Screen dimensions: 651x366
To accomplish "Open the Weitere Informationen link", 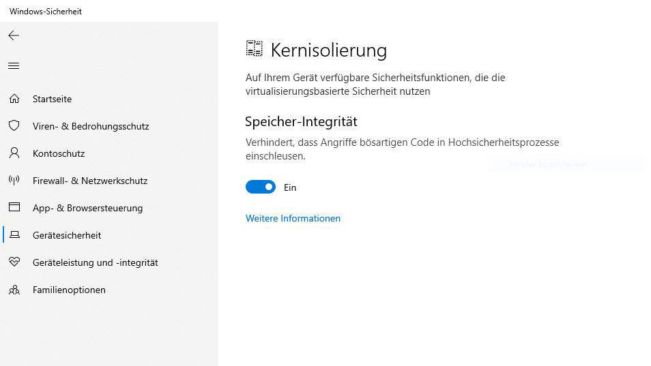I will click(x=293, y=218).
